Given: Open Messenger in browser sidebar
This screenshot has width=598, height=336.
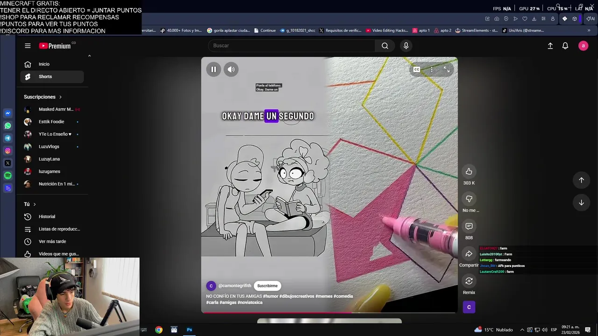Looking at the screenshot, I should pyautogui.click(x=7, y=113).
